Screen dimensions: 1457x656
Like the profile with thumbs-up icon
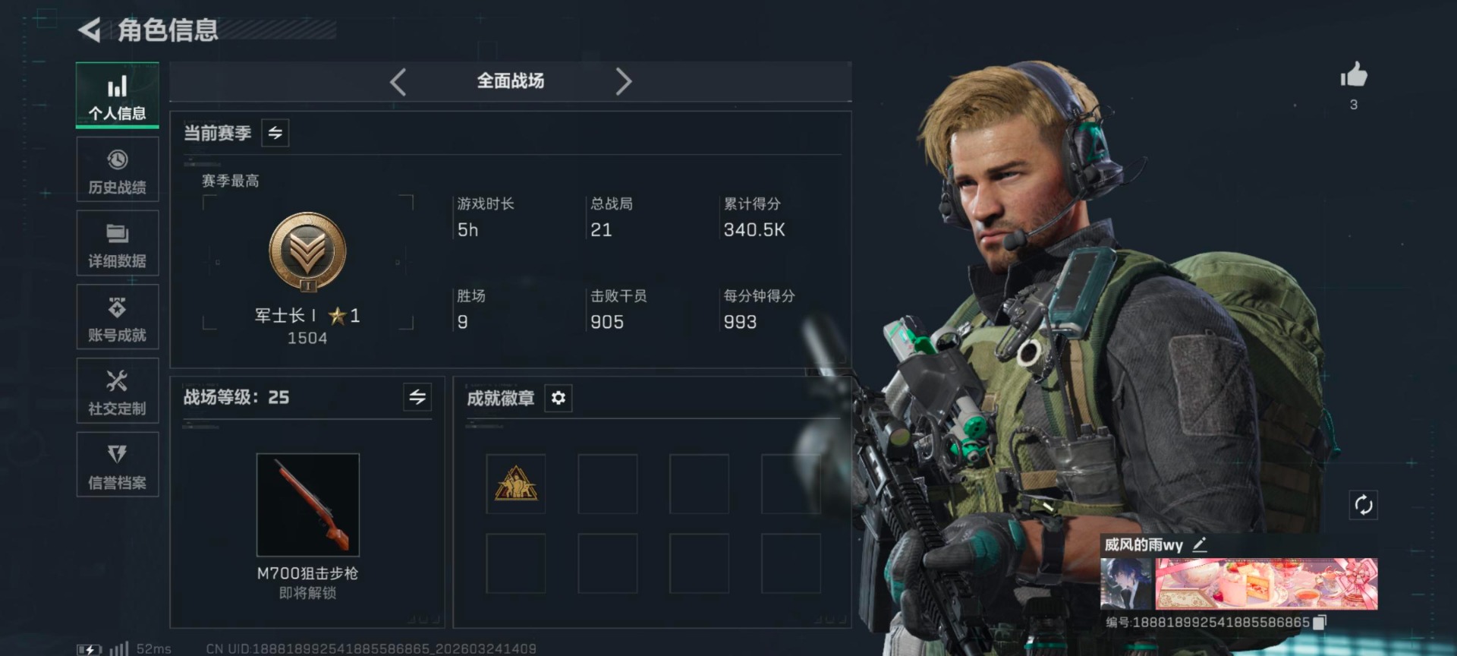1353,75
